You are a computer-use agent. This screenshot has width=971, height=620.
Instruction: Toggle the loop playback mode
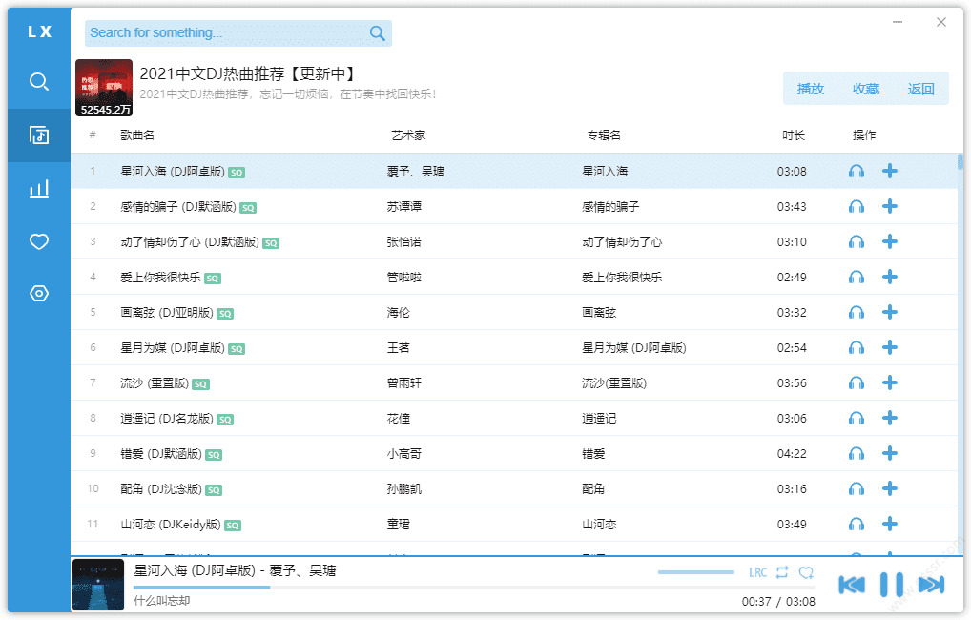(782, 572)
